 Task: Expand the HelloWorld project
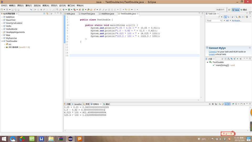2,29
